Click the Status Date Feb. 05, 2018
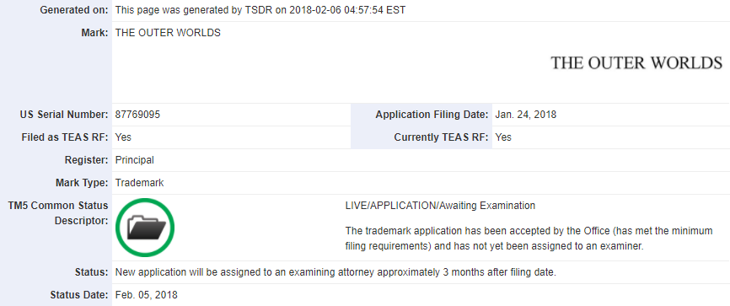This screenshot has width=730, height=306. (146, 295)
